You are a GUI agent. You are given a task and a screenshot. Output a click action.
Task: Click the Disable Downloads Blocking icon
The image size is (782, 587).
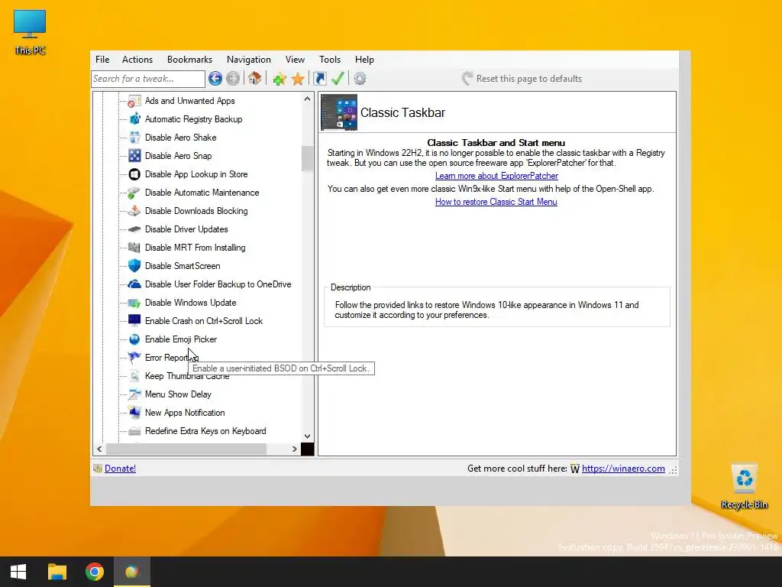click(134, 211)
